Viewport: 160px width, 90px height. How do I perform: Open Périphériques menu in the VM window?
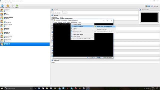pyautogui.click(x=74, y=22)
